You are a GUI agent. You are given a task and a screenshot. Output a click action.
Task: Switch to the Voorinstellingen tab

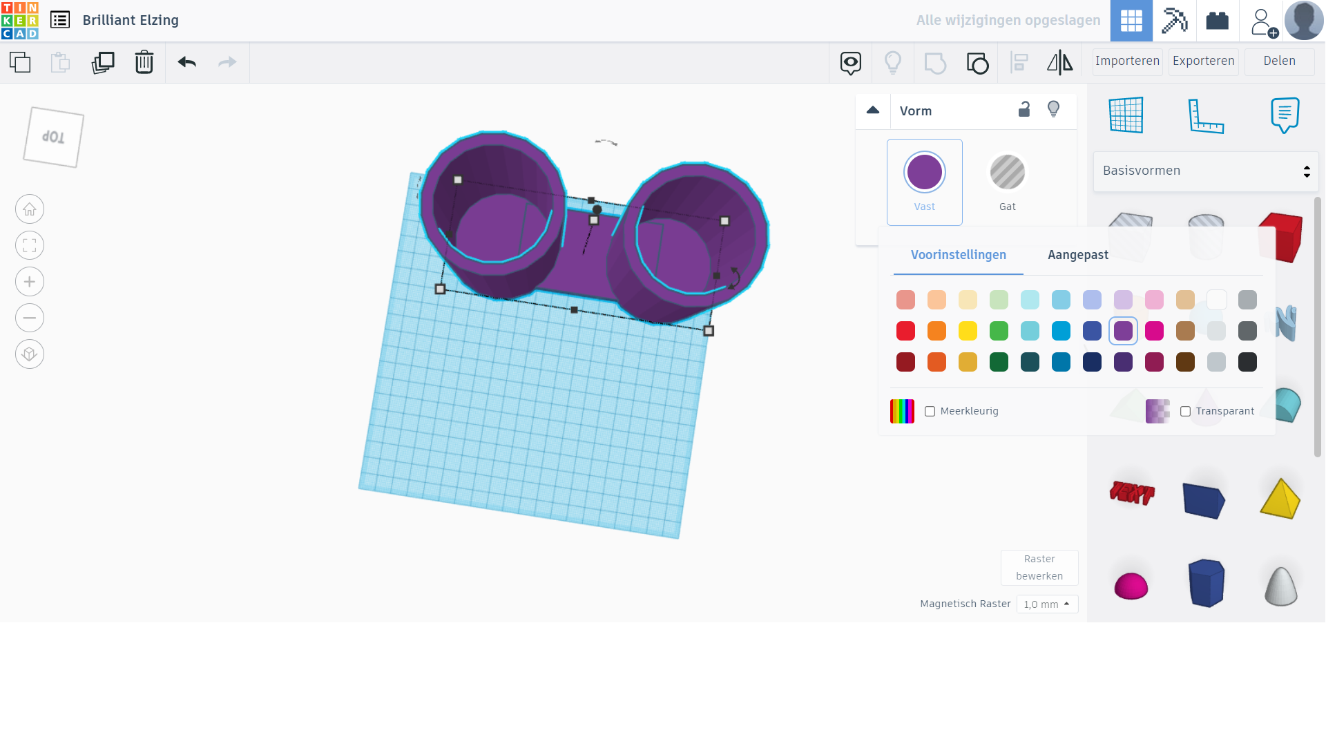pos(959,255)
